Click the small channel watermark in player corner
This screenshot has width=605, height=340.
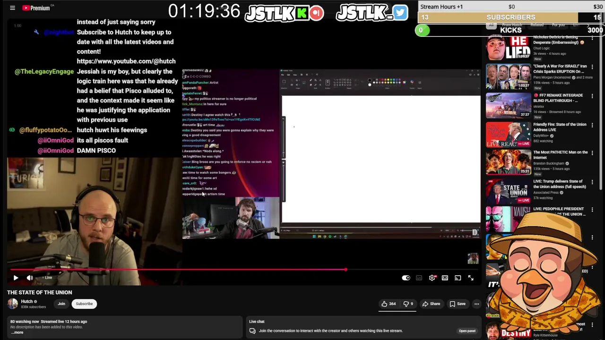tap(473, 258)
